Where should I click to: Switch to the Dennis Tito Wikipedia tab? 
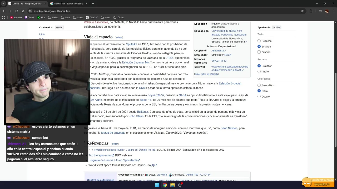click(x=27, y=4)
